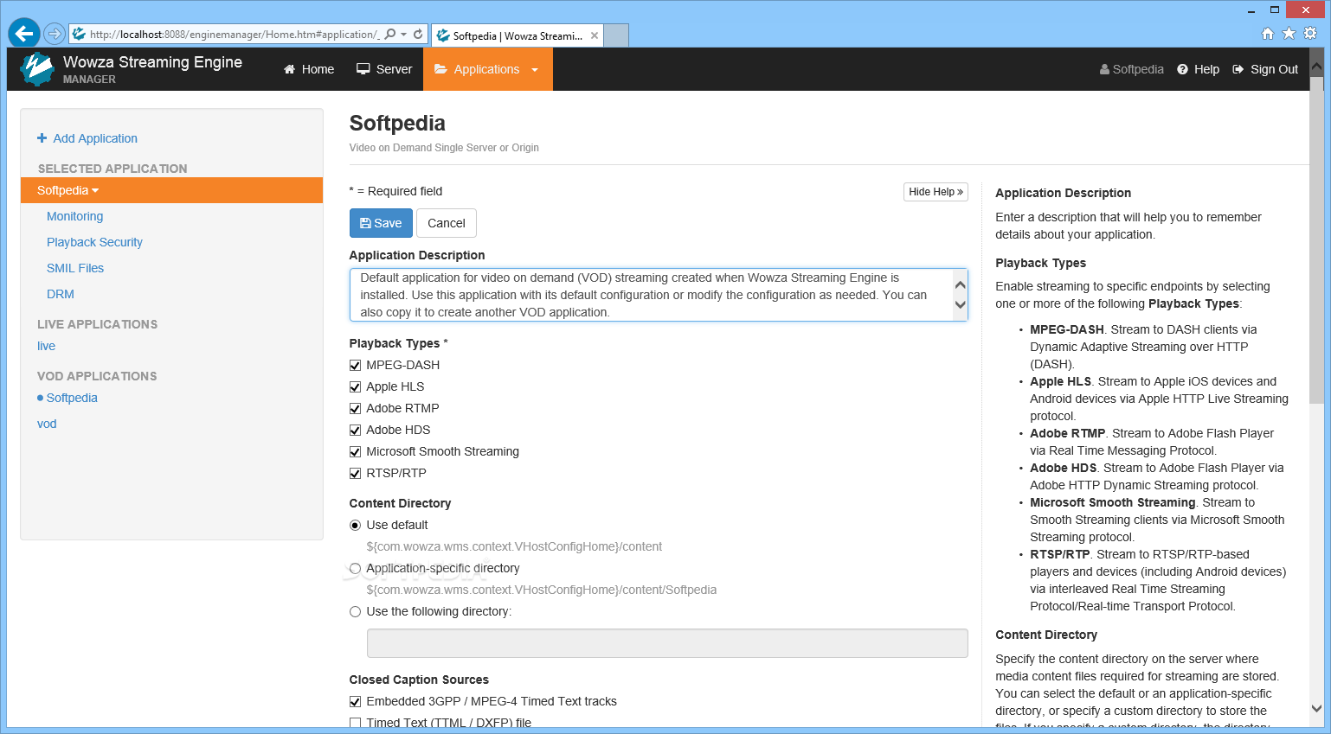Uncheck the Apple HLS playback type
Image resolution: width=1331 pixels, height=734 pixels.
355,386
